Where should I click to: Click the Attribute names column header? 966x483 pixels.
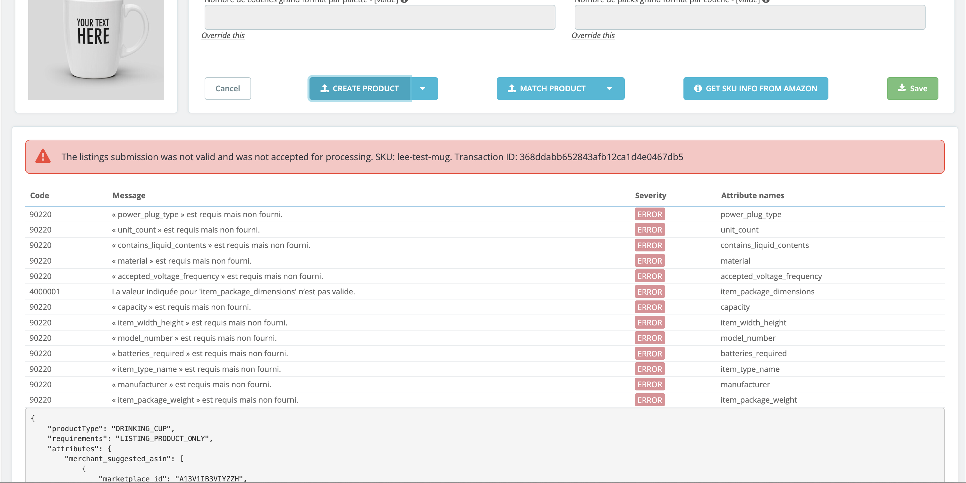[752, 195]
